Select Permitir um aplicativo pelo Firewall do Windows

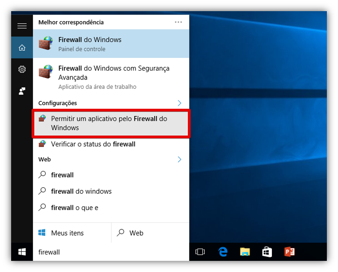coord(111,123)
